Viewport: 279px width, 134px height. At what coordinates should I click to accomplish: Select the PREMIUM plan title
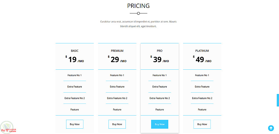[x=117, y=51]
